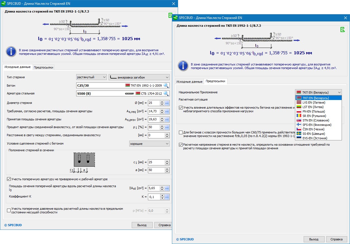Enable transverse pressure along lap length checkbox
This screenshot has height=244, width=350.
[x=9, y=210]
